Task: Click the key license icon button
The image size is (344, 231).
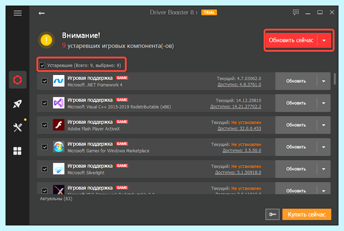Action: 272,214
